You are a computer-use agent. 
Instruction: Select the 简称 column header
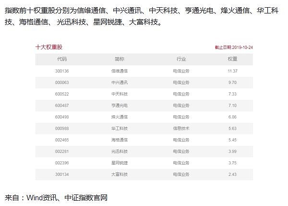[120, 59]
